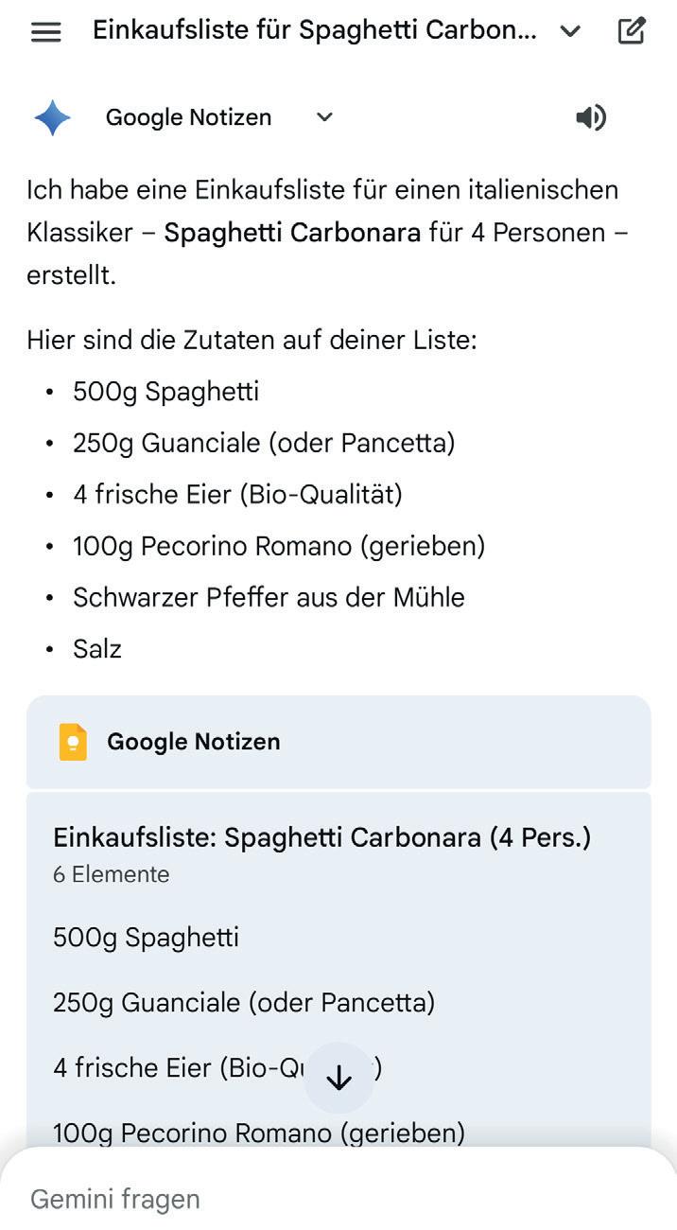Expand the Google Notizen source dropdown
The height and width of the screenshot is (1230, 677).
(x=324, y=117)
